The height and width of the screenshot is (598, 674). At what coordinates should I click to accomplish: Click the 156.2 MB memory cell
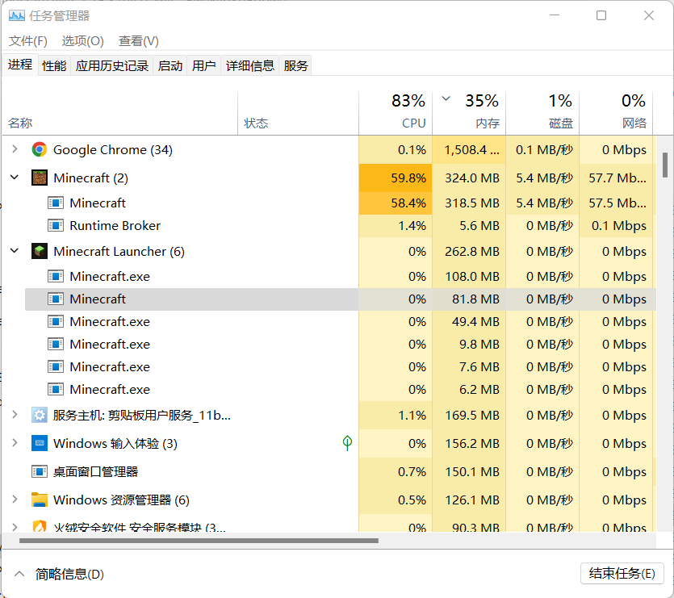tap(469, 443)
